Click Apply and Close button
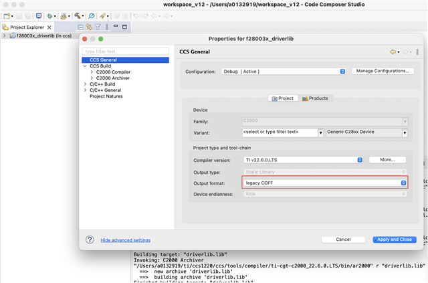This screenshot has height=283, width=428. [x=395, y=240]
